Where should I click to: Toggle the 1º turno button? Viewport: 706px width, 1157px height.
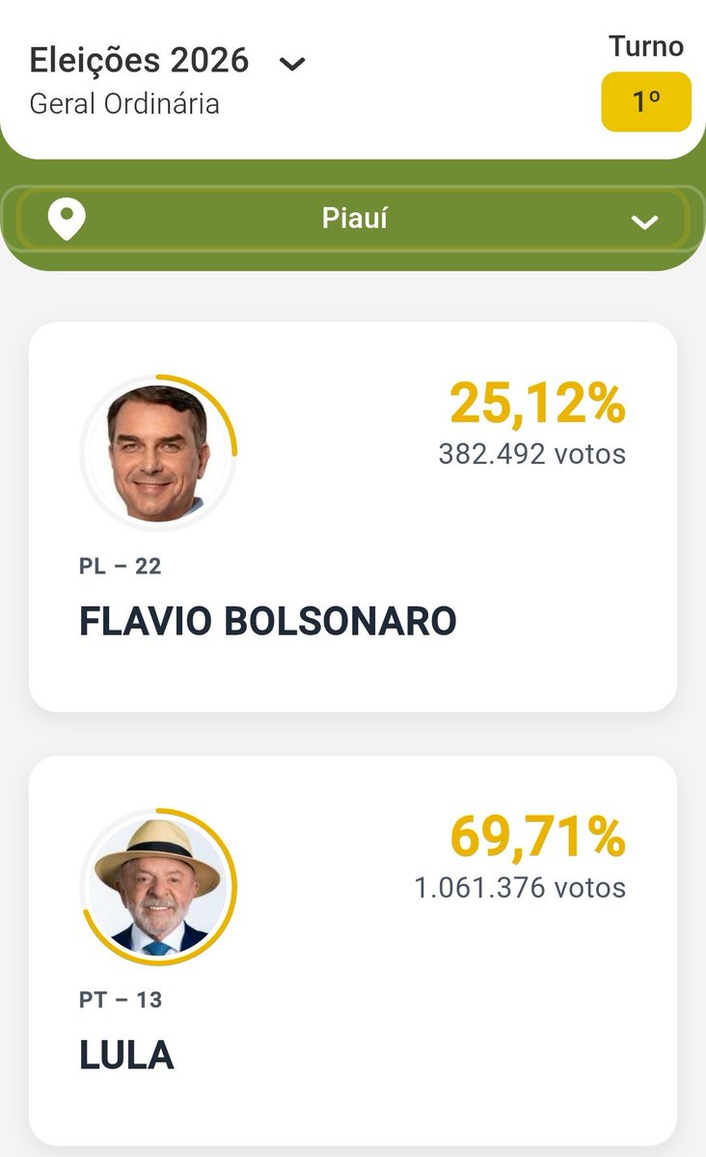click(x=646, y=101)
